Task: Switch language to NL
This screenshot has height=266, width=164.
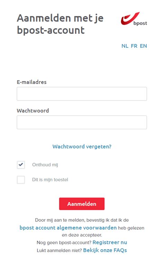Action: pos(125,46)
